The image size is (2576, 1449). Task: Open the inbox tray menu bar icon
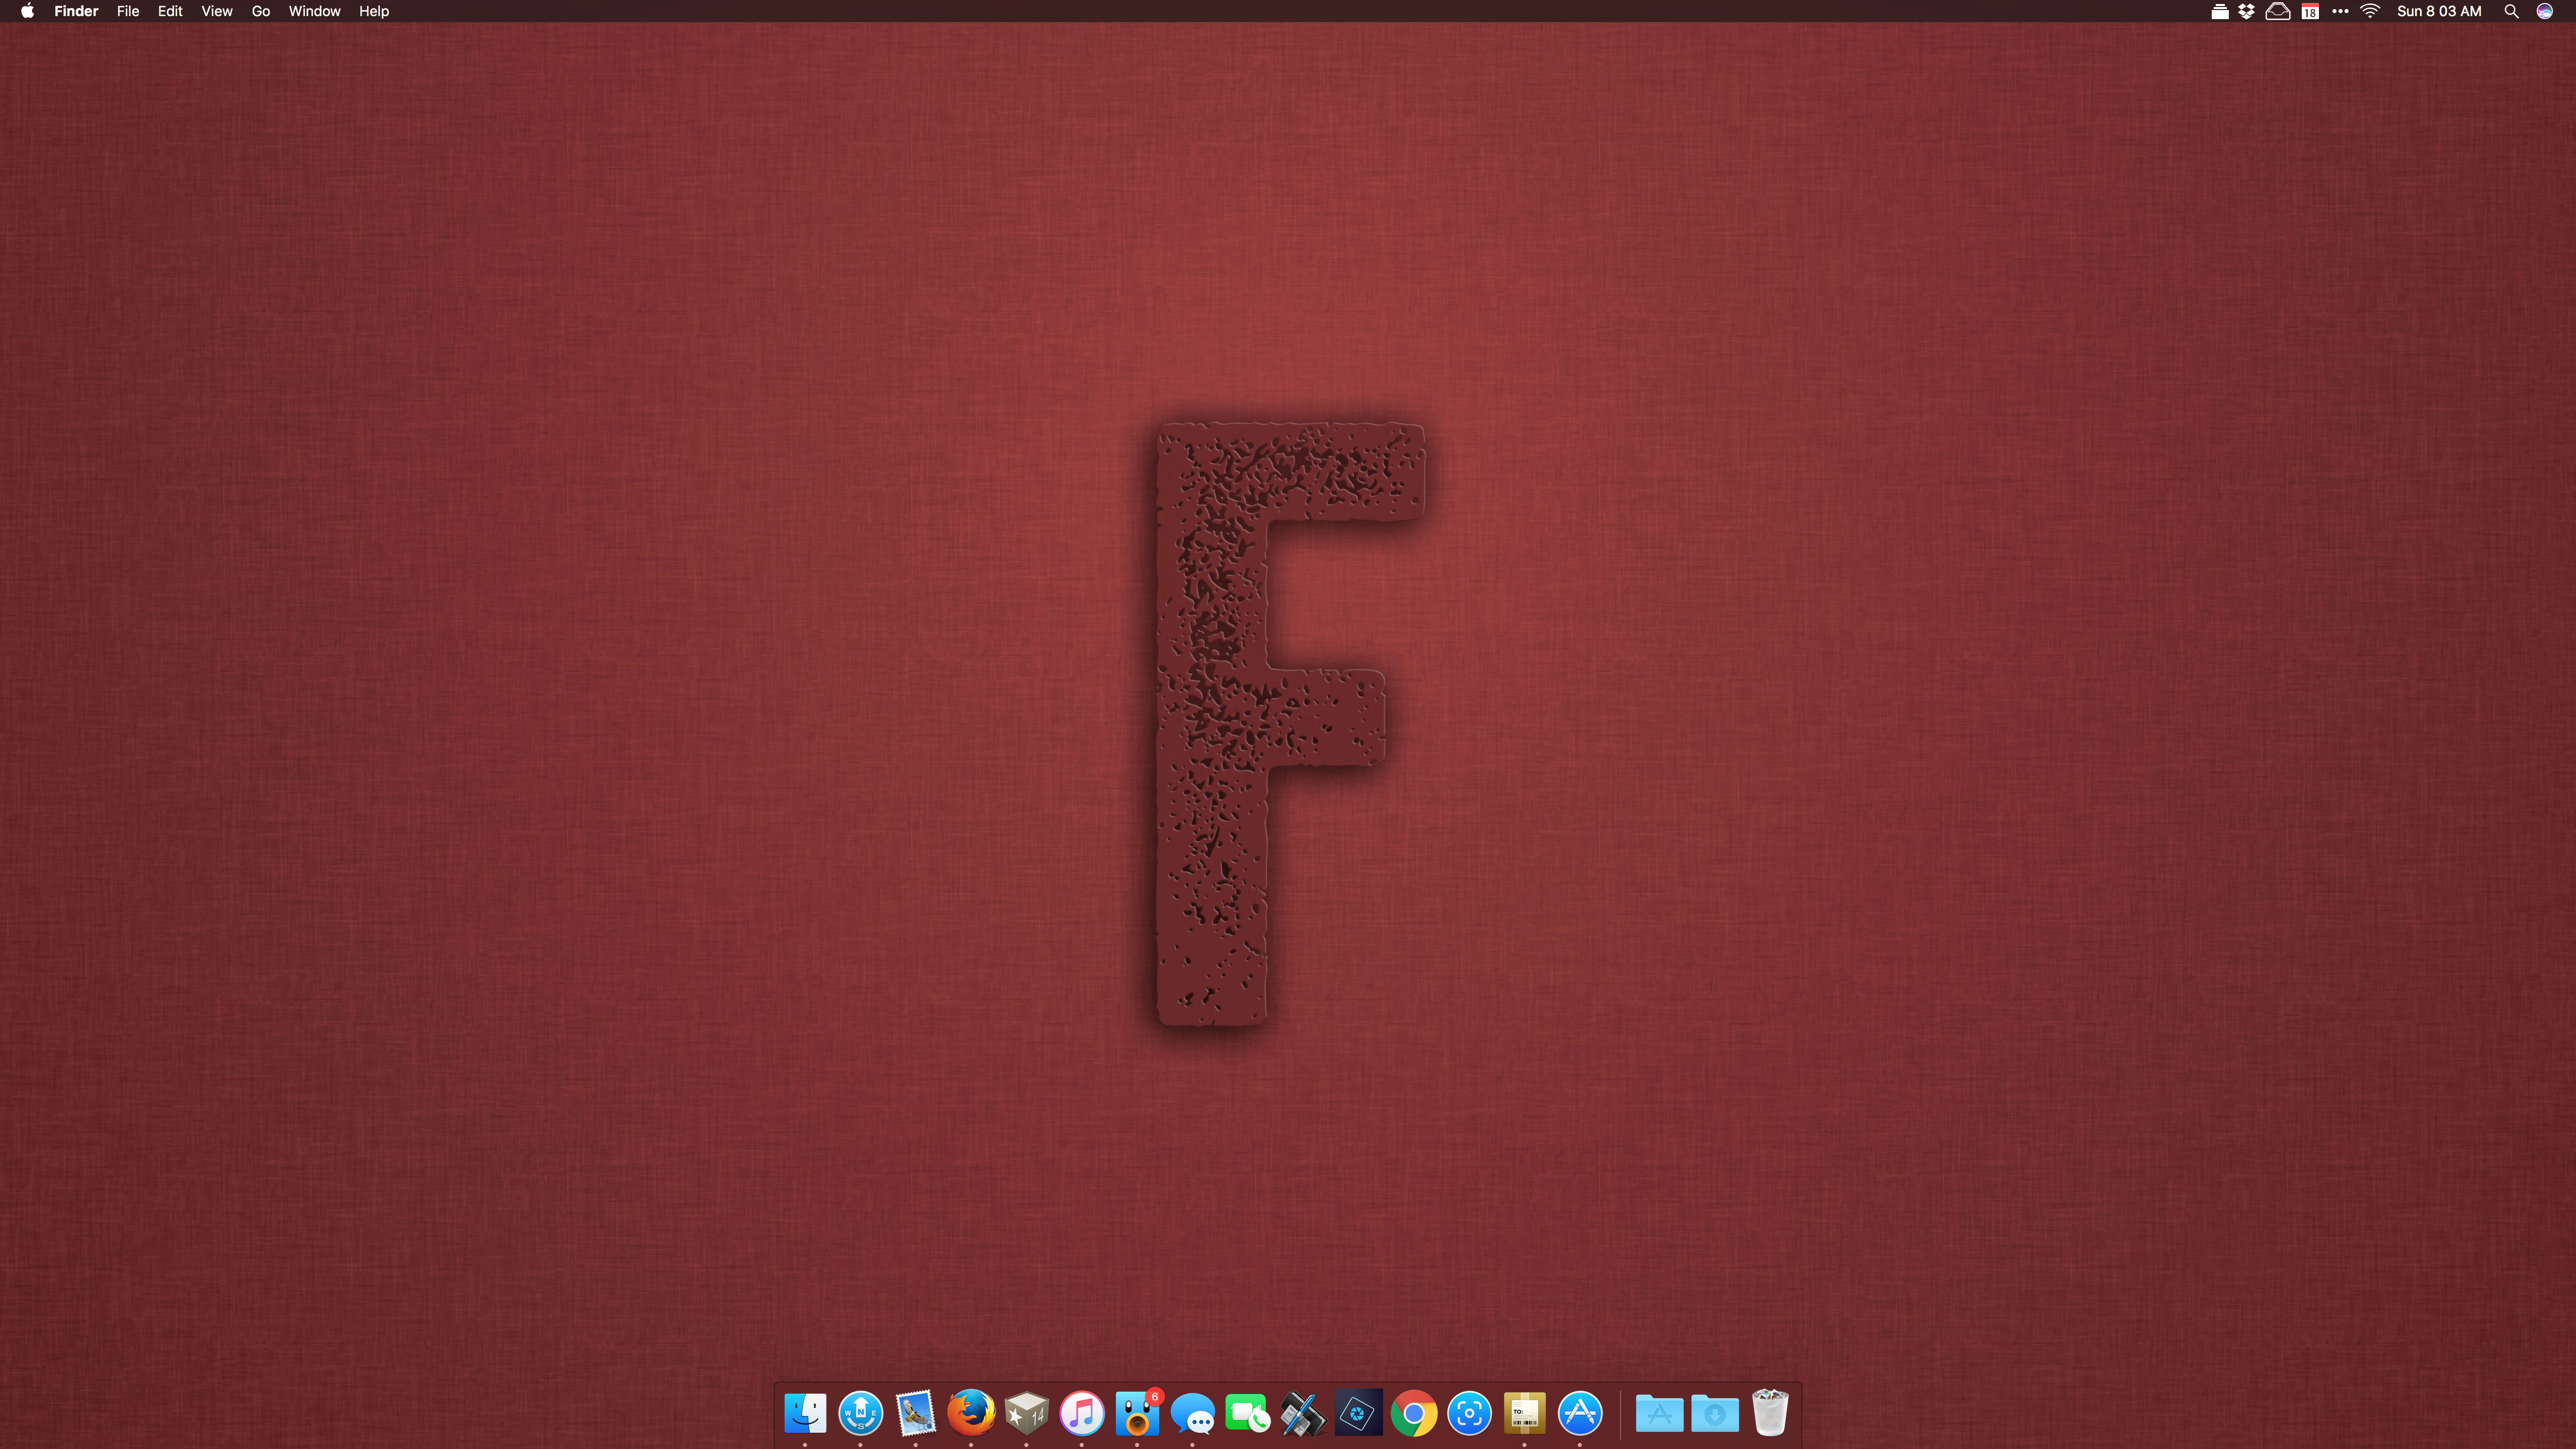tap(2278, 11)
